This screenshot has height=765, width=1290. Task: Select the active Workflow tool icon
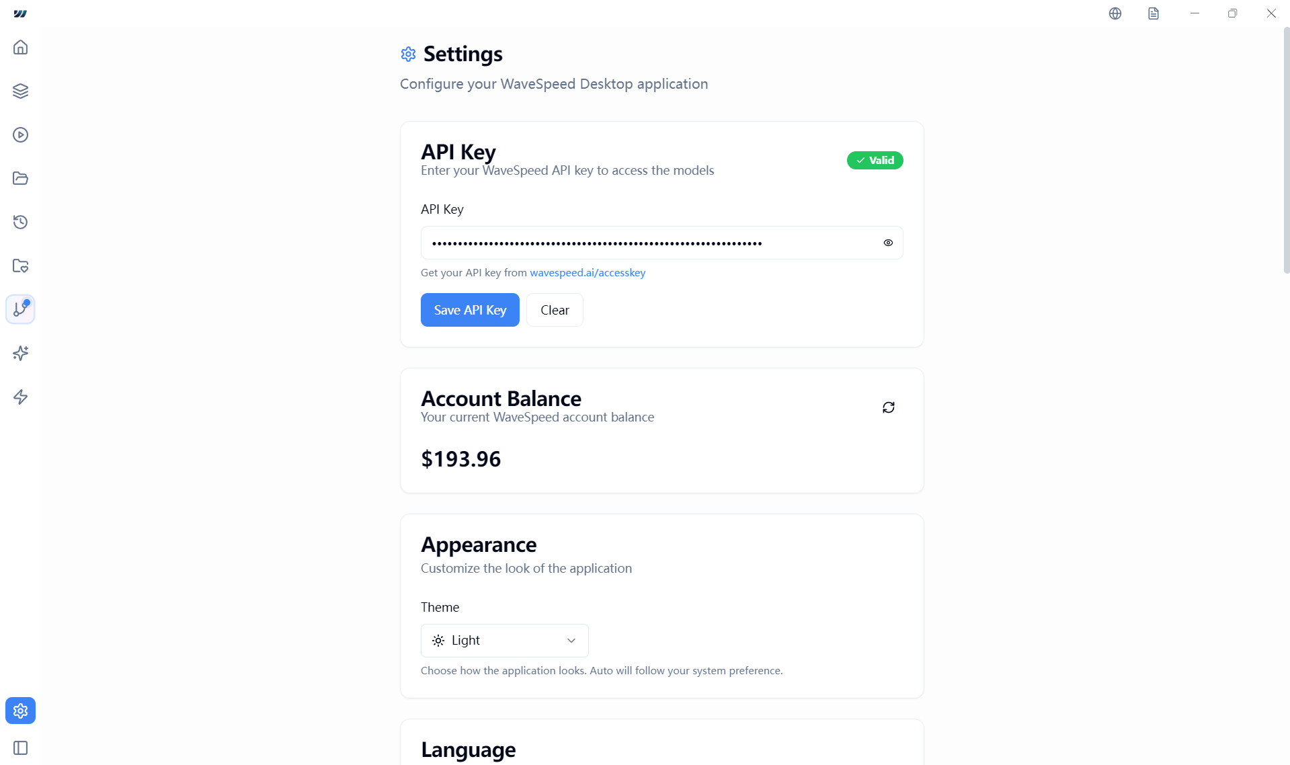[20, 309]
